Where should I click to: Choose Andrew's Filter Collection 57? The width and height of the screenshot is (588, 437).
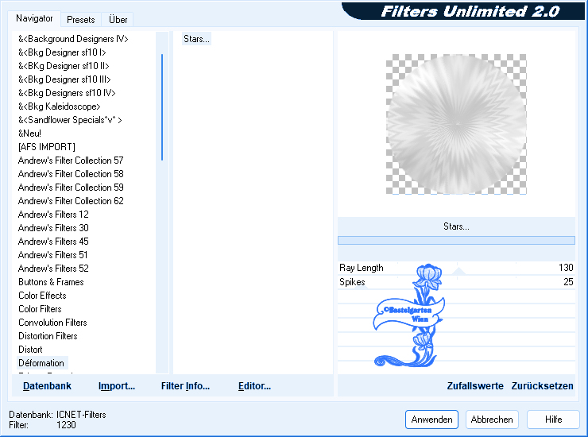71,160
